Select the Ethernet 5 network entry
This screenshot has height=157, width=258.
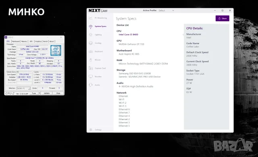(x=124, y=126)
